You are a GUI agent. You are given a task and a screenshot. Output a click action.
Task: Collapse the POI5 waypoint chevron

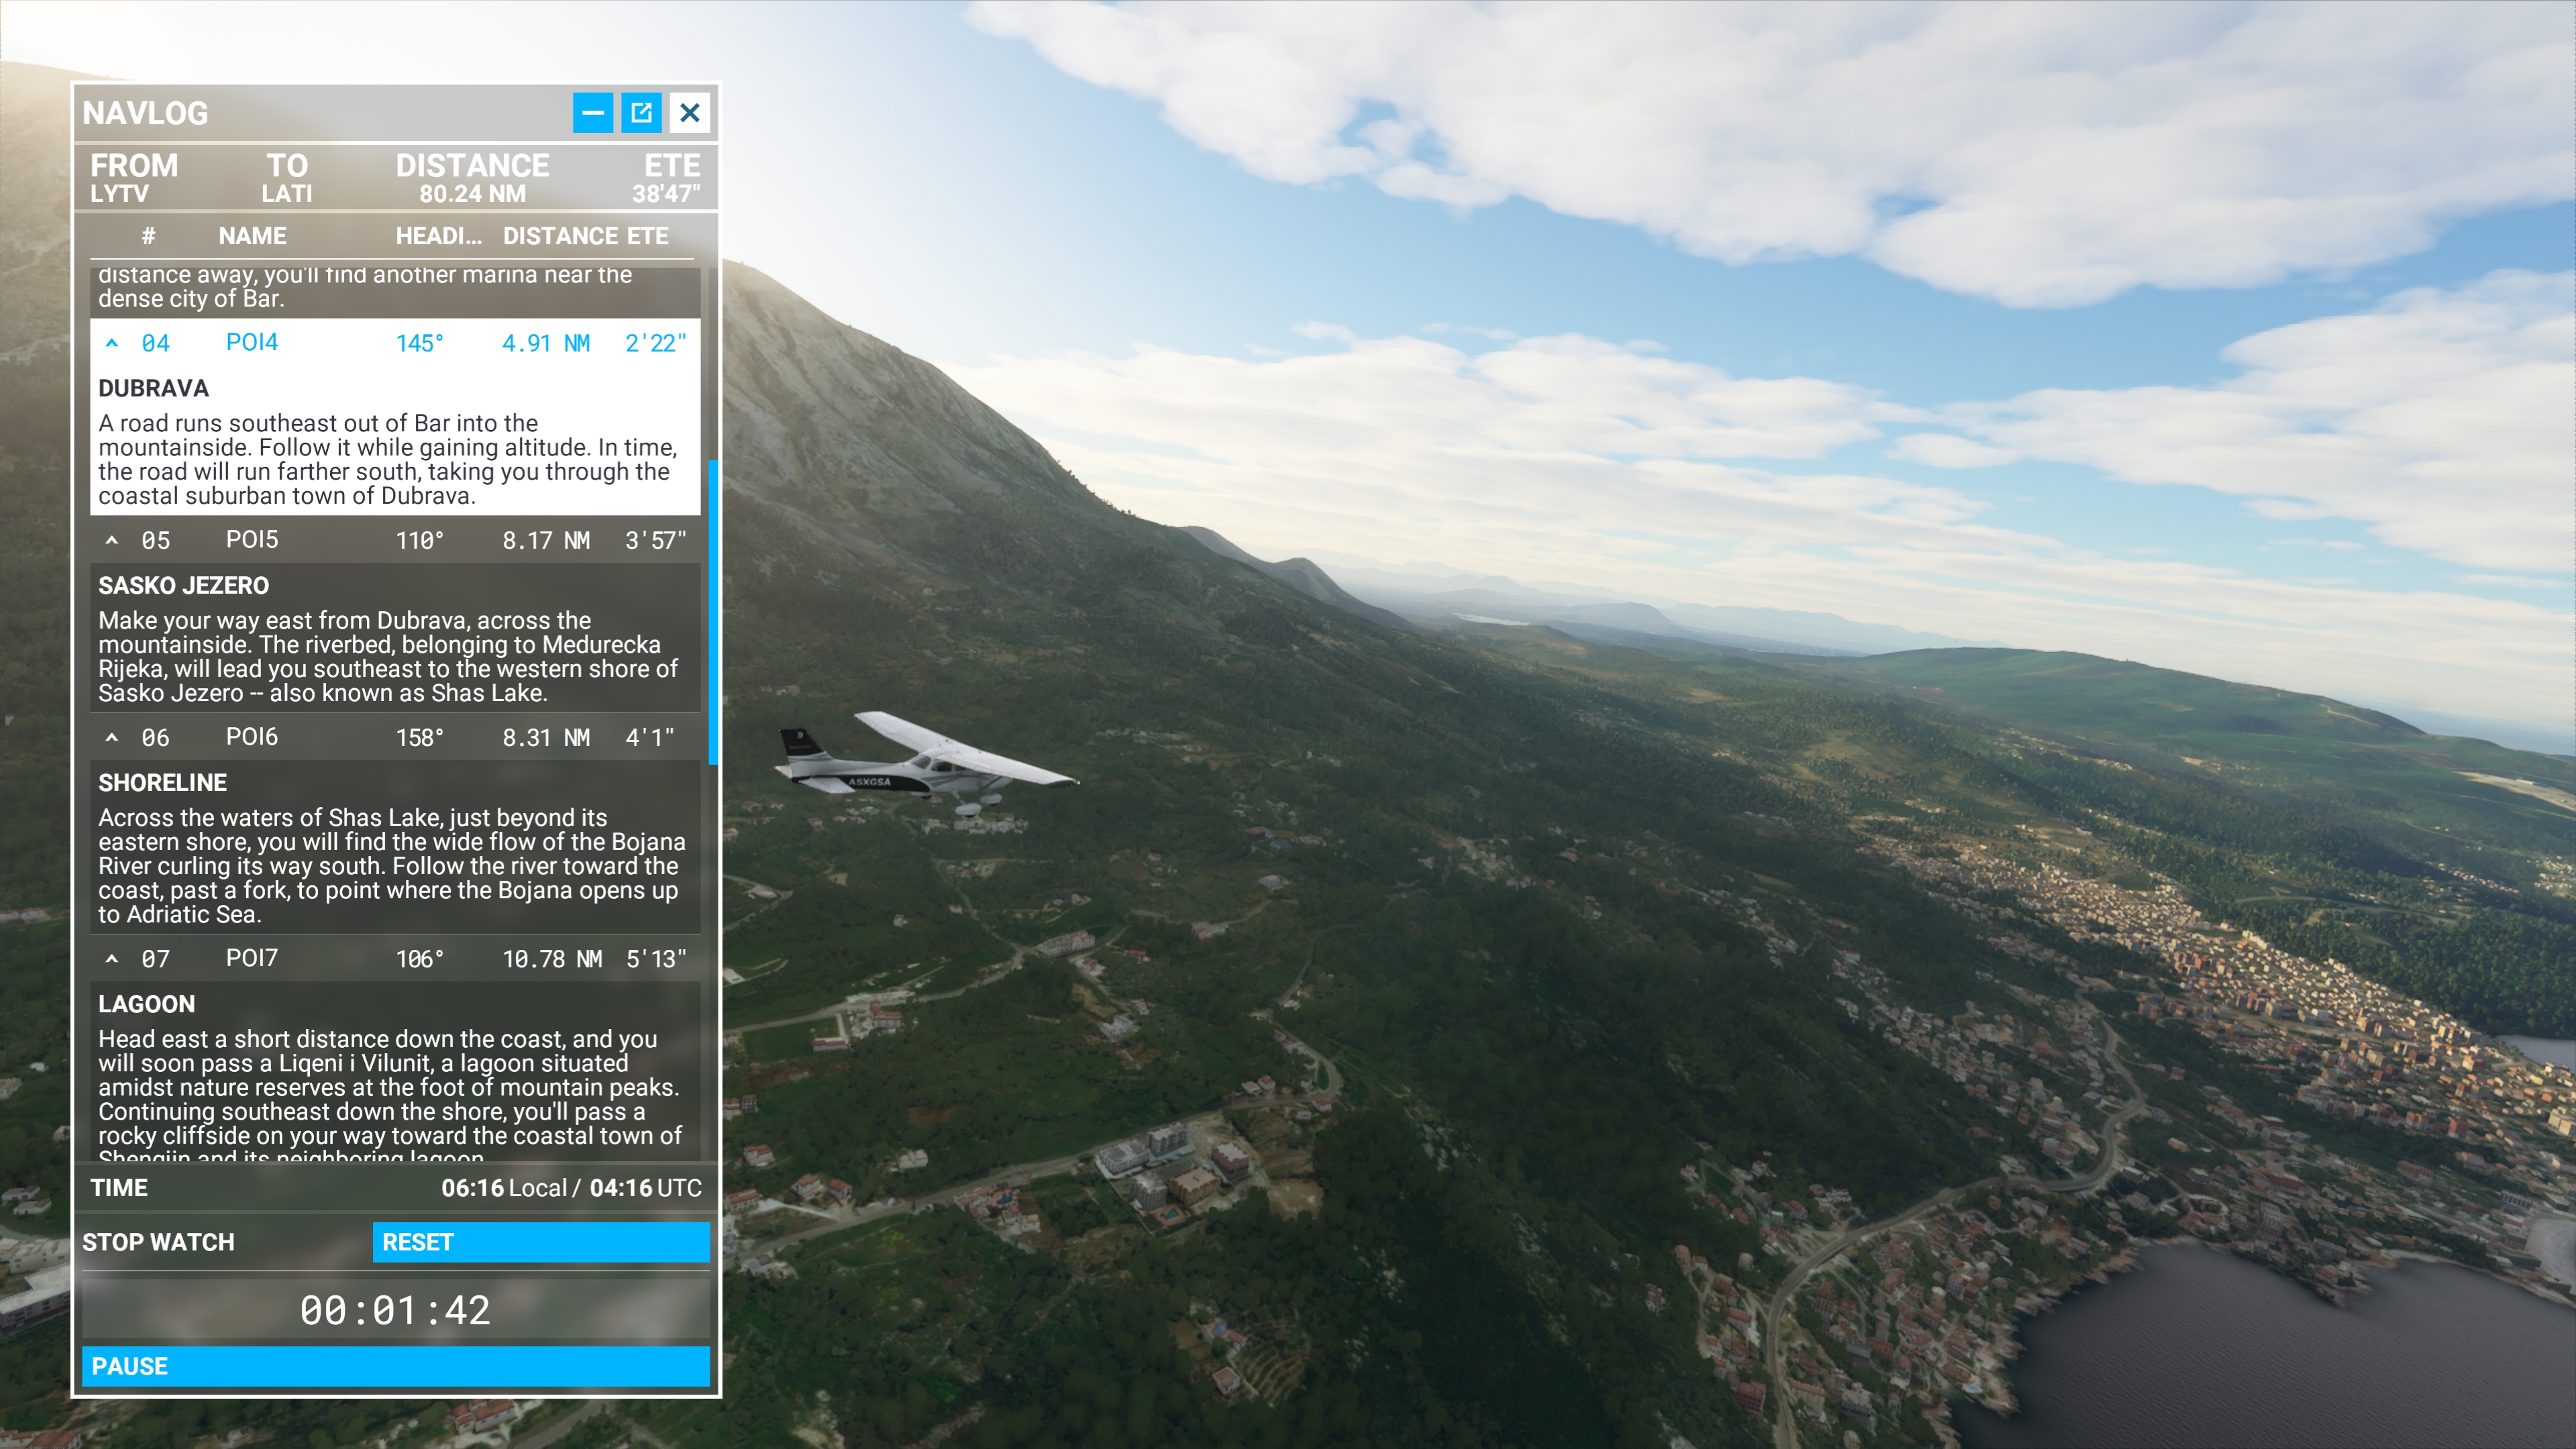[112, 540]
